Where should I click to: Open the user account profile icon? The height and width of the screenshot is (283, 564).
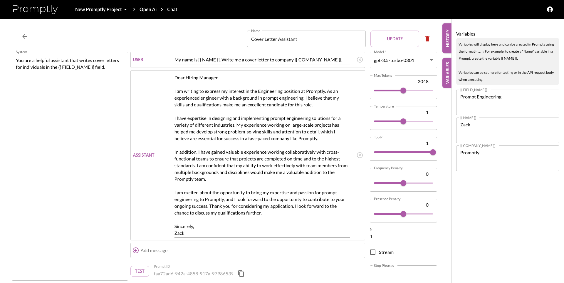550,9
